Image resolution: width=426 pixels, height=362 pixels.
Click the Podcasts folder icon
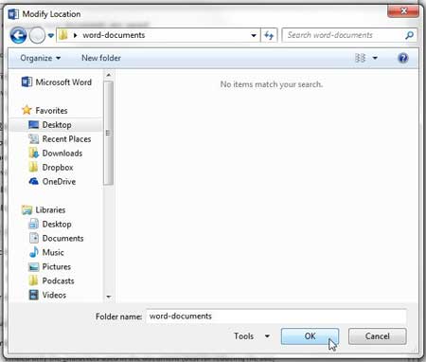coord(33,281)
